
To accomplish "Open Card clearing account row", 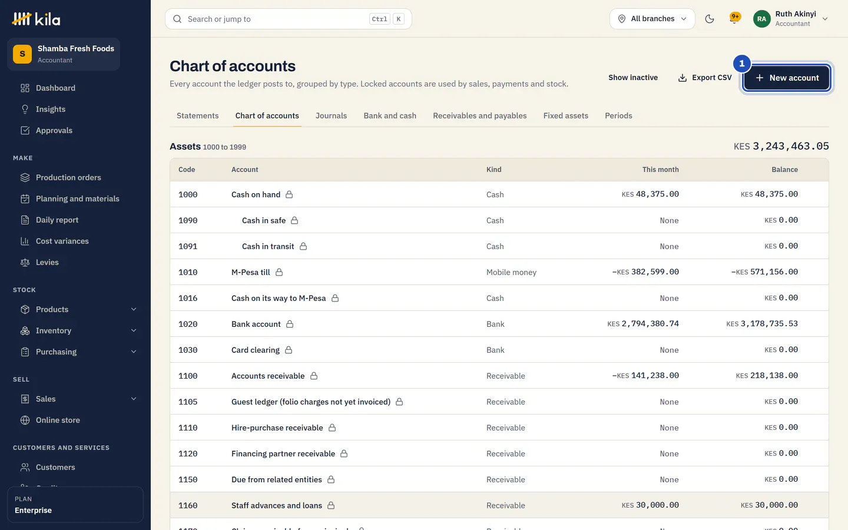I will pos(499,350).
